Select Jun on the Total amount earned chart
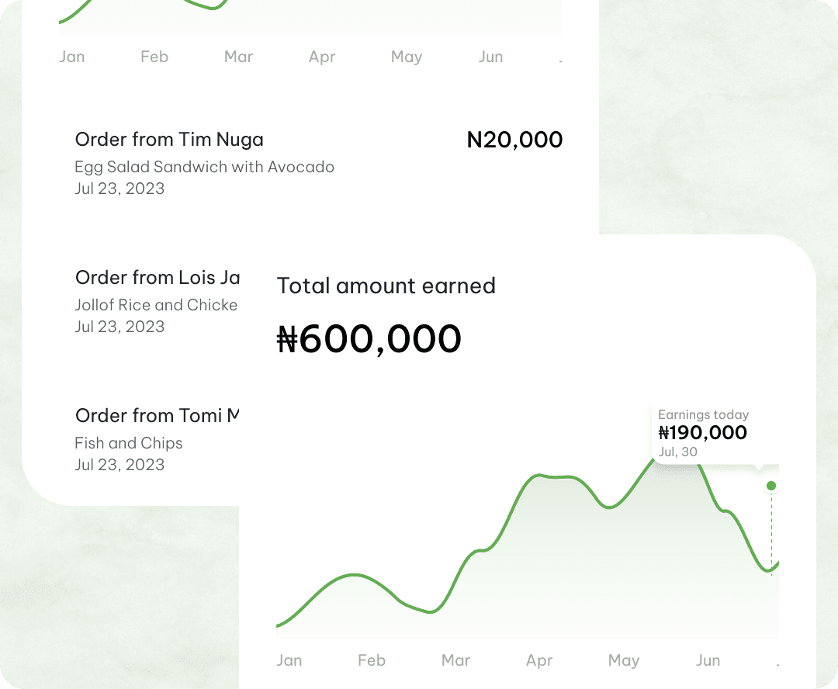The image size is (838, 689). (x=708, y=660)
